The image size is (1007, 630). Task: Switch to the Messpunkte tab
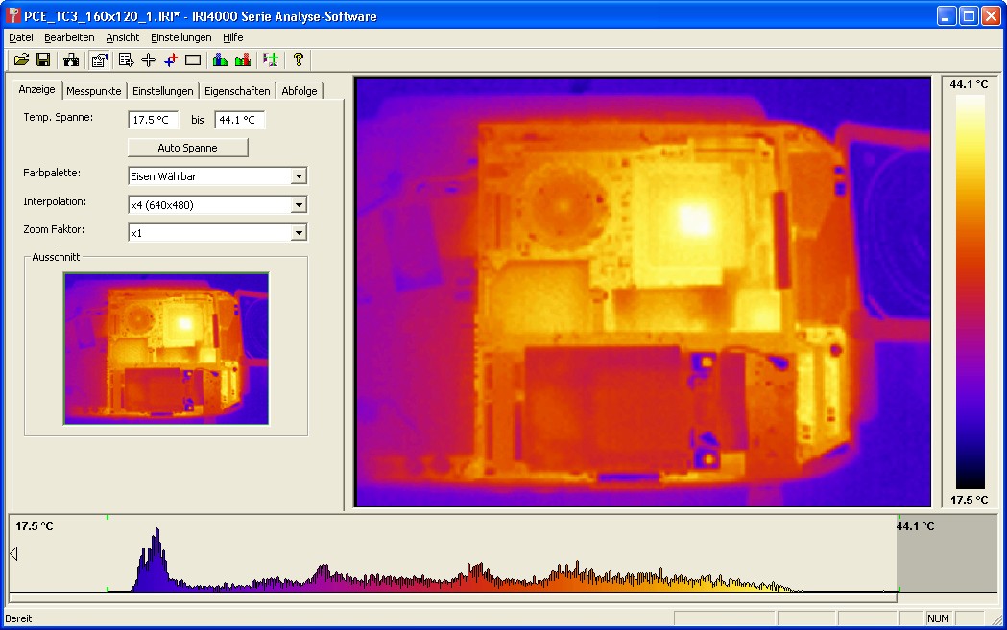(x=94, y=91)
